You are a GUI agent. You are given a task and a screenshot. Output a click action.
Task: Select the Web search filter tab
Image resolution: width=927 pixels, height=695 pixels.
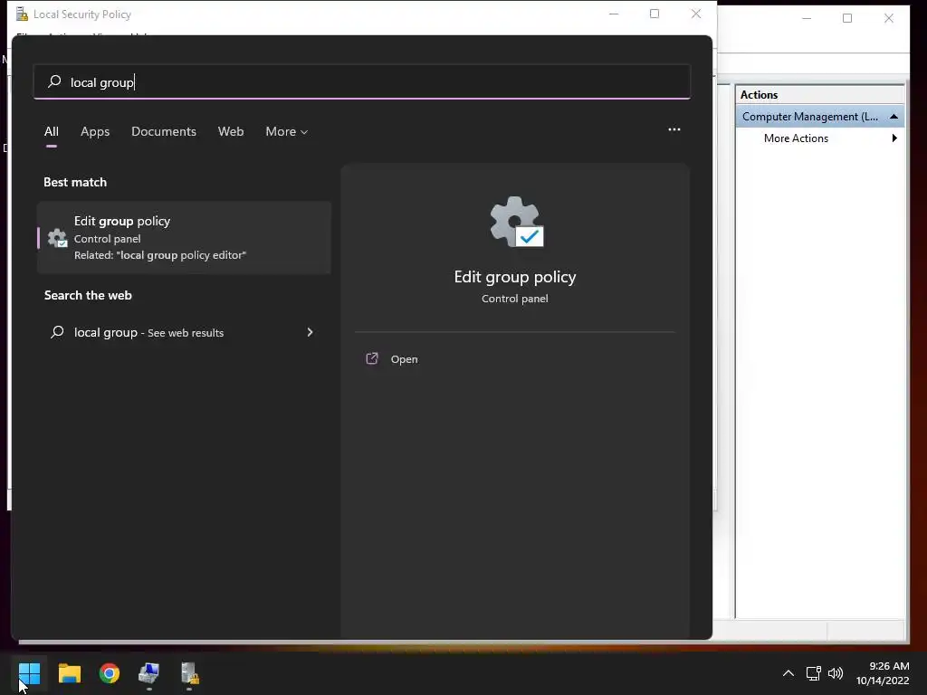pos(231,131)
